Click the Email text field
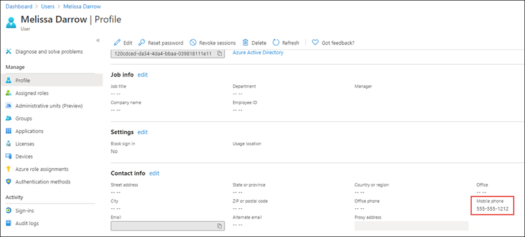Screen dimensions: 525x237 (168, 226)
